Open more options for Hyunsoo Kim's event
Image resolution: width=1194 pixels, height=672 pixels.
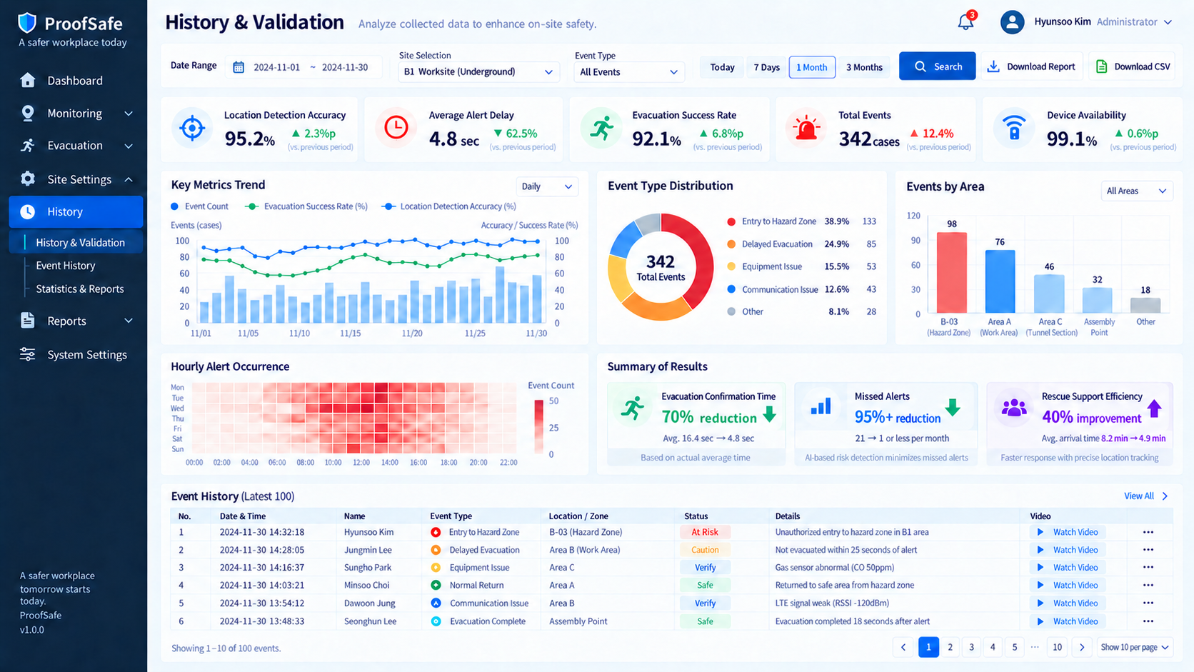pyautogui.click(x=1148, y=532)
